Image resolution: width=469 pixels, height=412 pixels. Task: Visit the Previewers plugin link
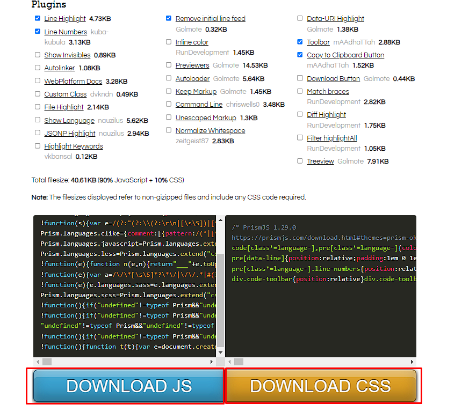(x=192, y=65)
